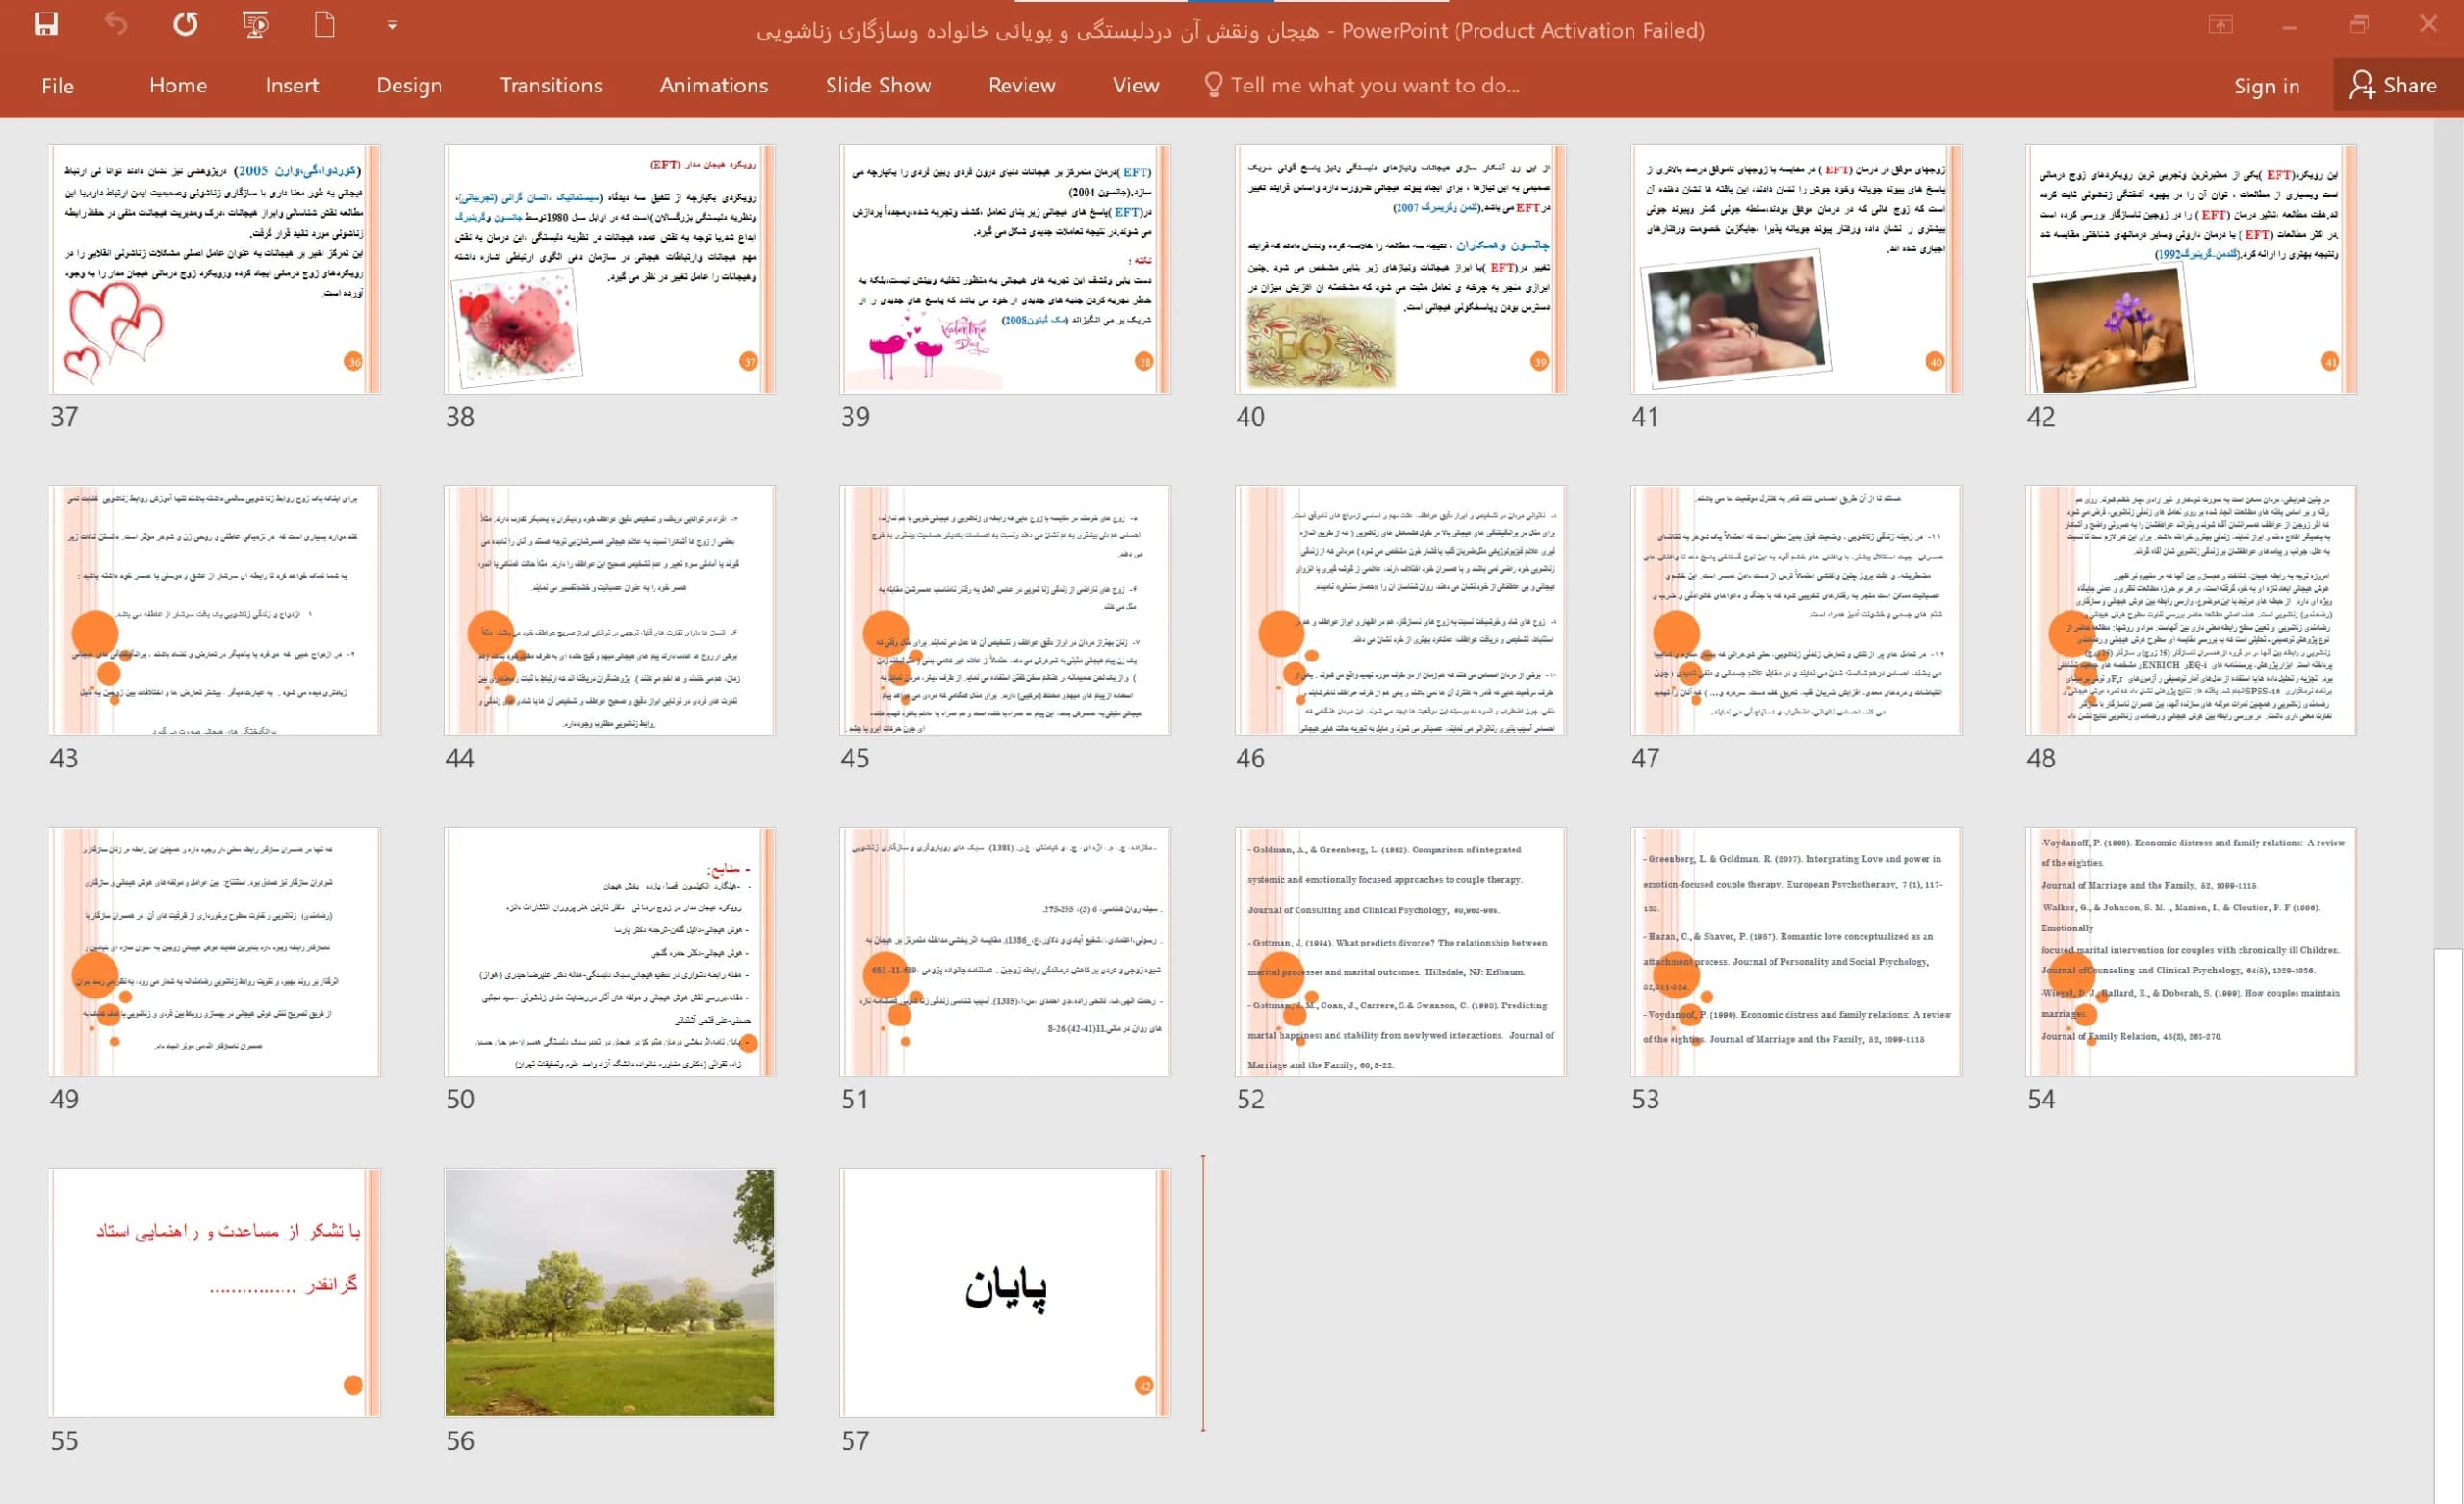Click the Repeat/Redo circular arrow icon
The height and width of the screenshot is (1504, 2464).
point(185,24)
